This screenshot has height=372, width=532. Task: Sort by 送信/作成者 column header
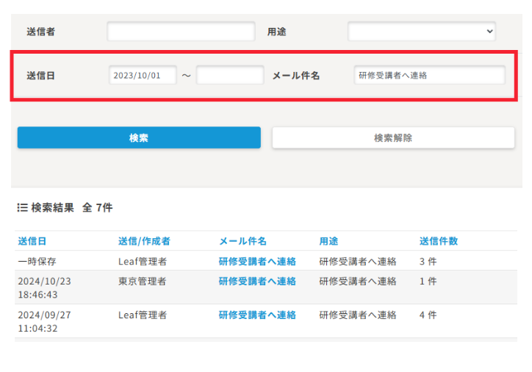point(144,241)
